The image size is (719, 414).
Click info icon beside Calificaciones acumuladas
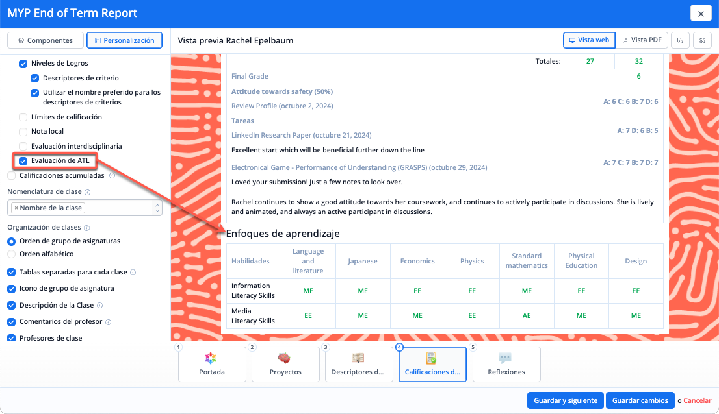[112, 176]
